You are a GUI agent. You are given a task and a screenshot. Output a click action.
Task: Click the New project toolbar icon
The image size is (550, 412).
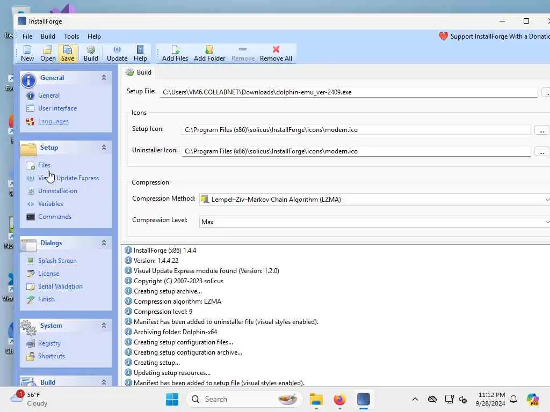coord(27,53)
